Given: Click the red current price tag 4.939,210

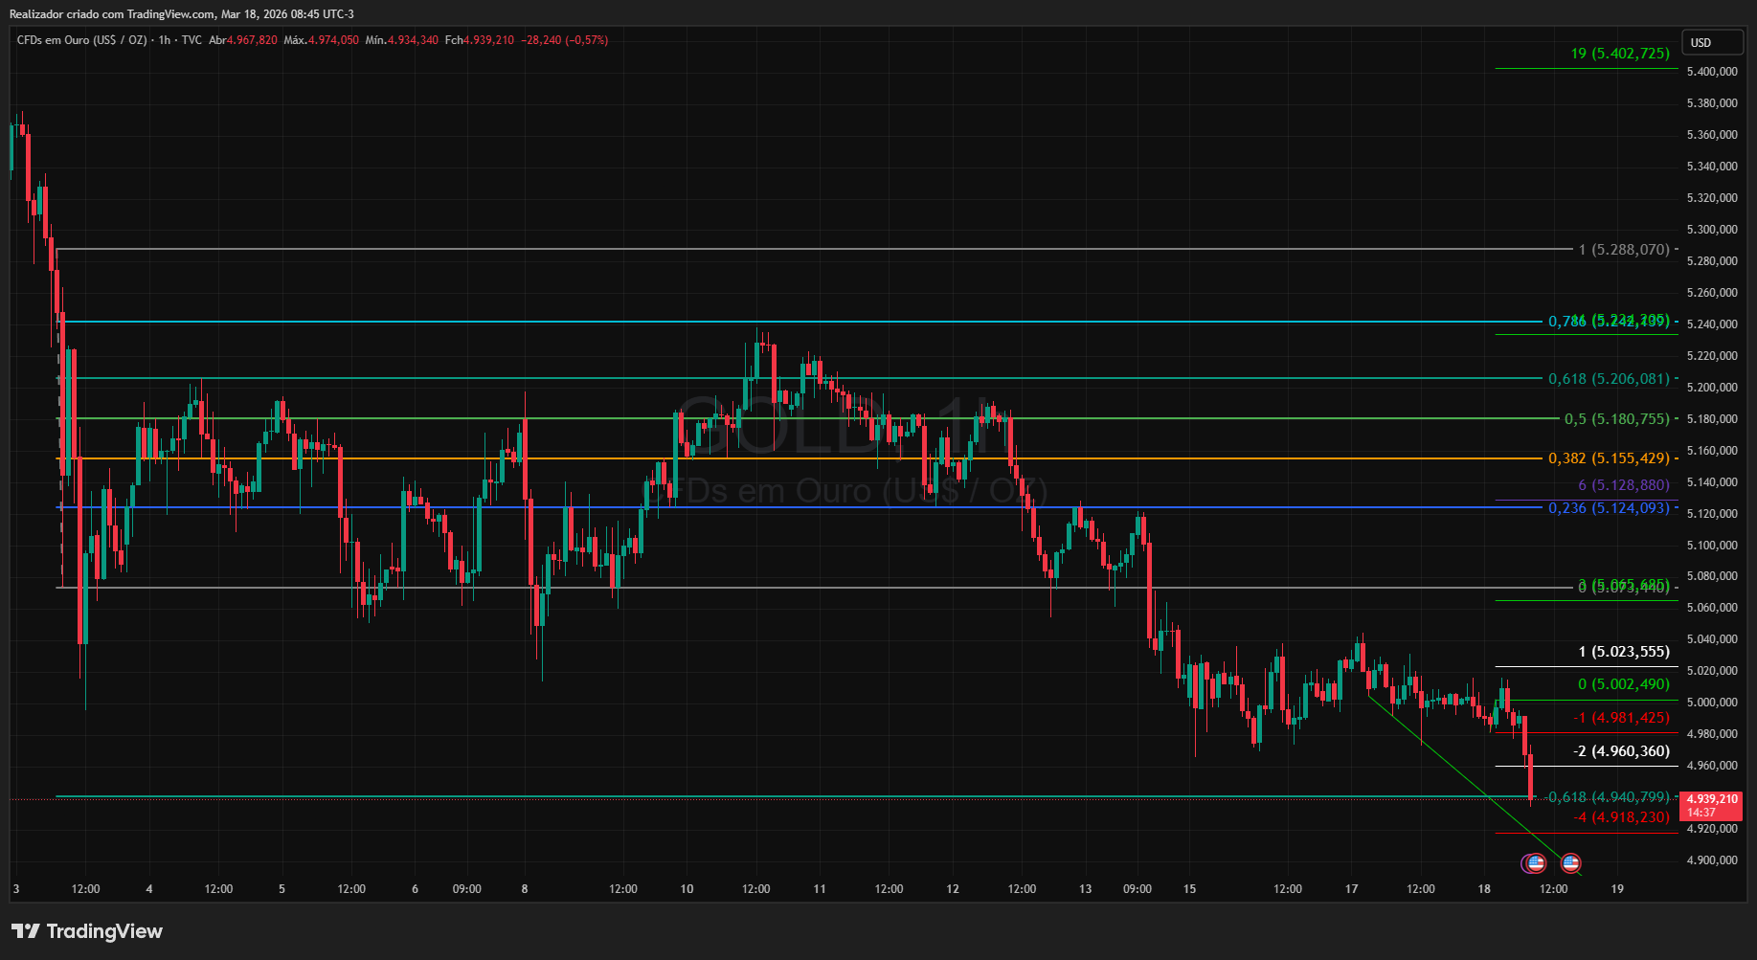Looking at the screenshot, I should (x=1712, y=805).
